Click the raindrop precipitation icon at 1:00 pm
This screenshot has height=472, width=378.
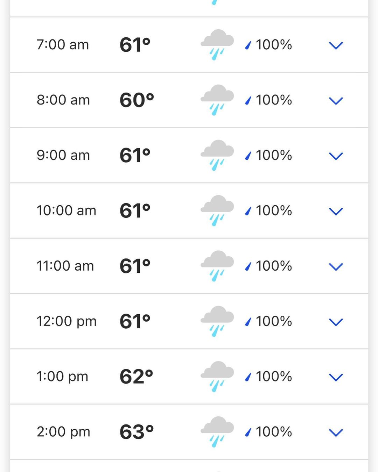click(248, 377)
